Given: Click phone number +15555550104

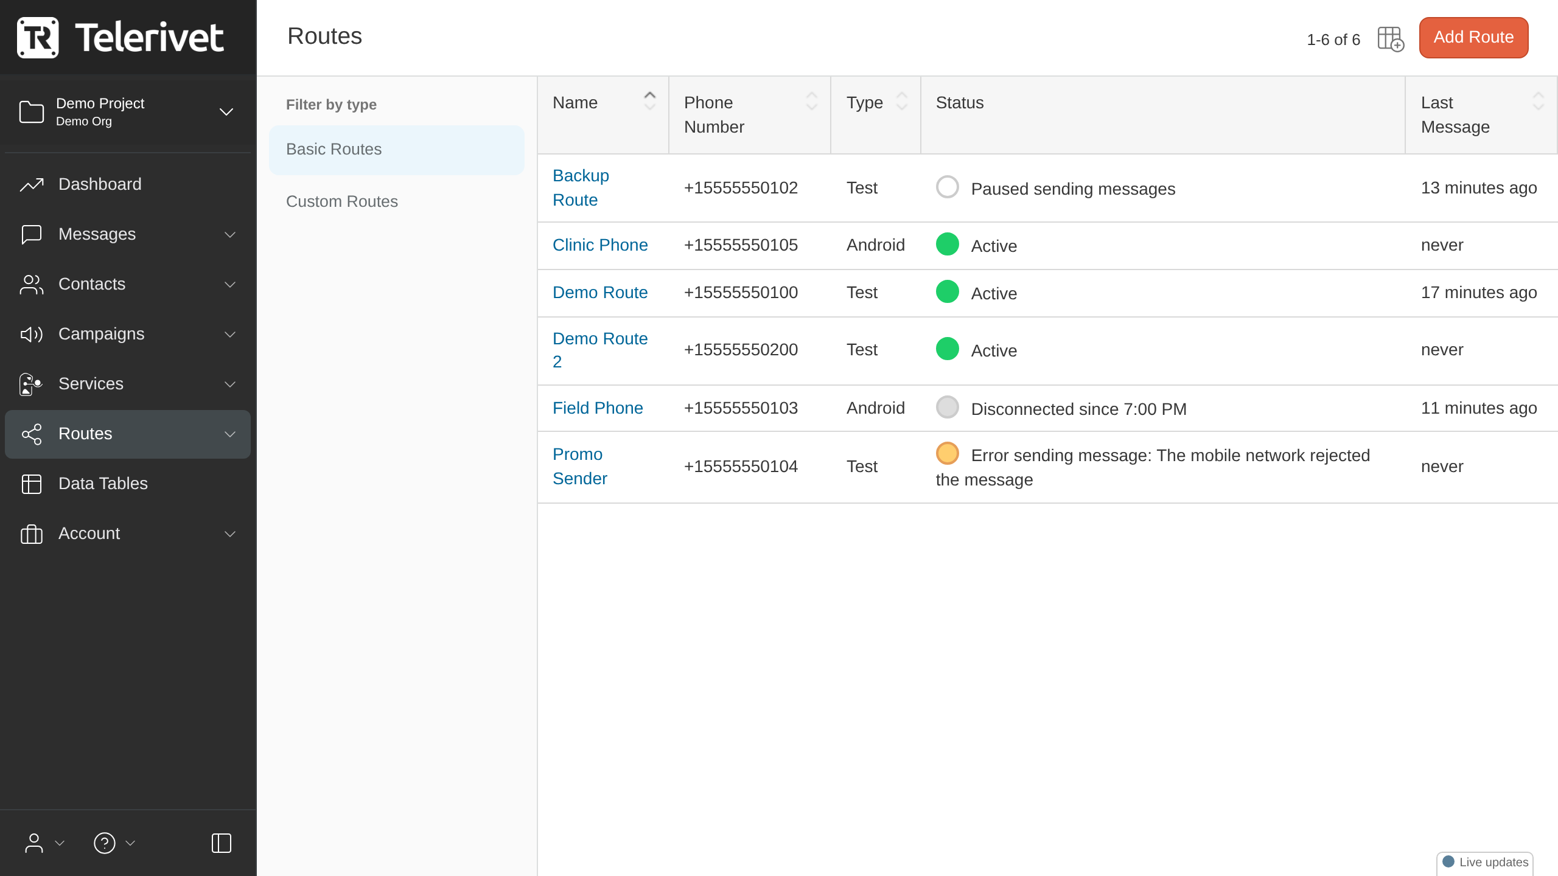Looking at the screenshot, I should [x=741, y=467].
